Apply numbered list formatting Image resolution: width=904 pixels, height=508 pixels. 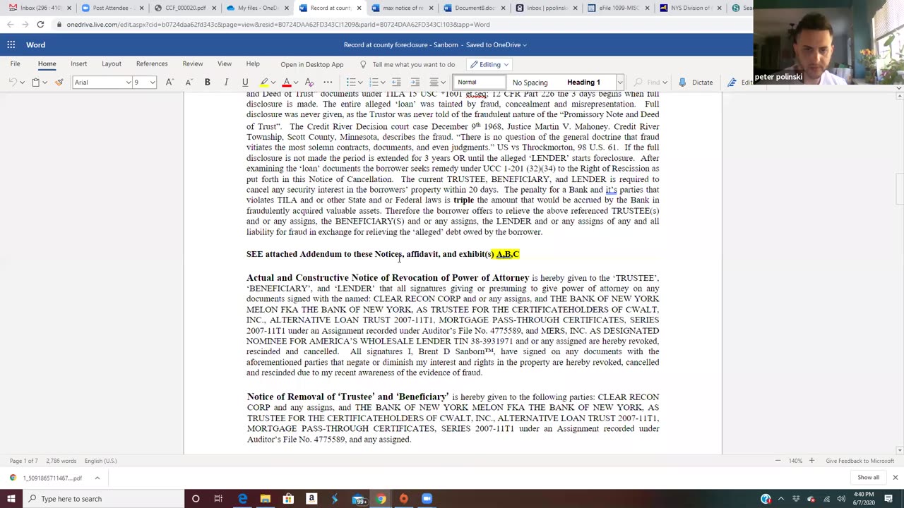click(x=374, y=83)
